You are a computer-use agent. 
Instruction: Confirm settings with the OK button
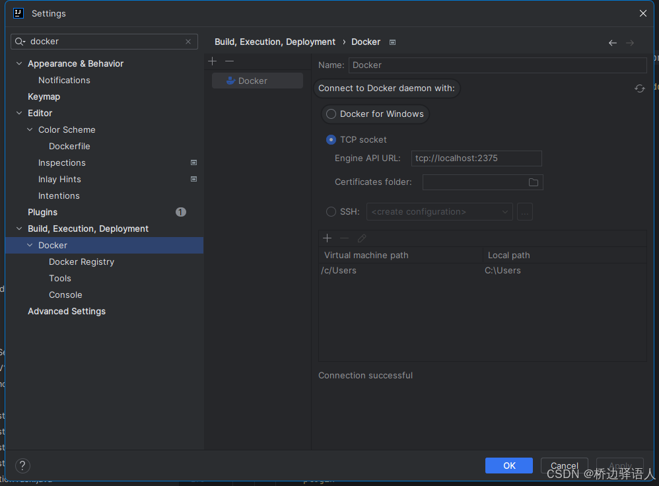point(508,466)
